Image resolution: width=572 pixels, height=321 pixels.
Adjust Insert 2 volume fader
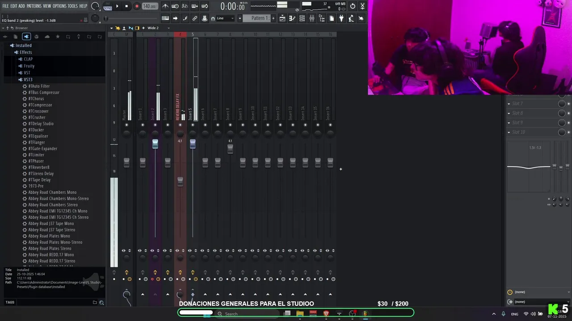pyautogui.click(x=155, y=144)
